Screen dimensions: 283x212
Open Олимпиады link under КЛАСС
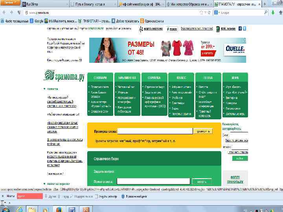(178, 103)
